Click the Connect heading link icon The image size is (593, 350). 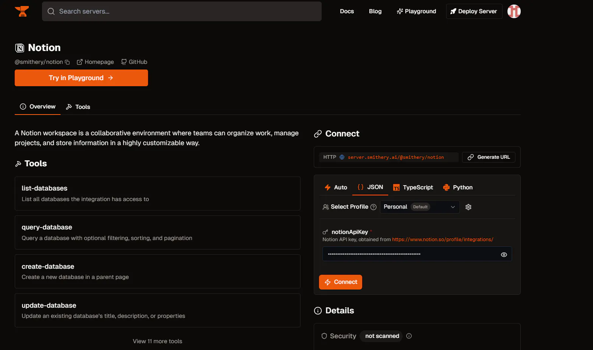[318, 134]
